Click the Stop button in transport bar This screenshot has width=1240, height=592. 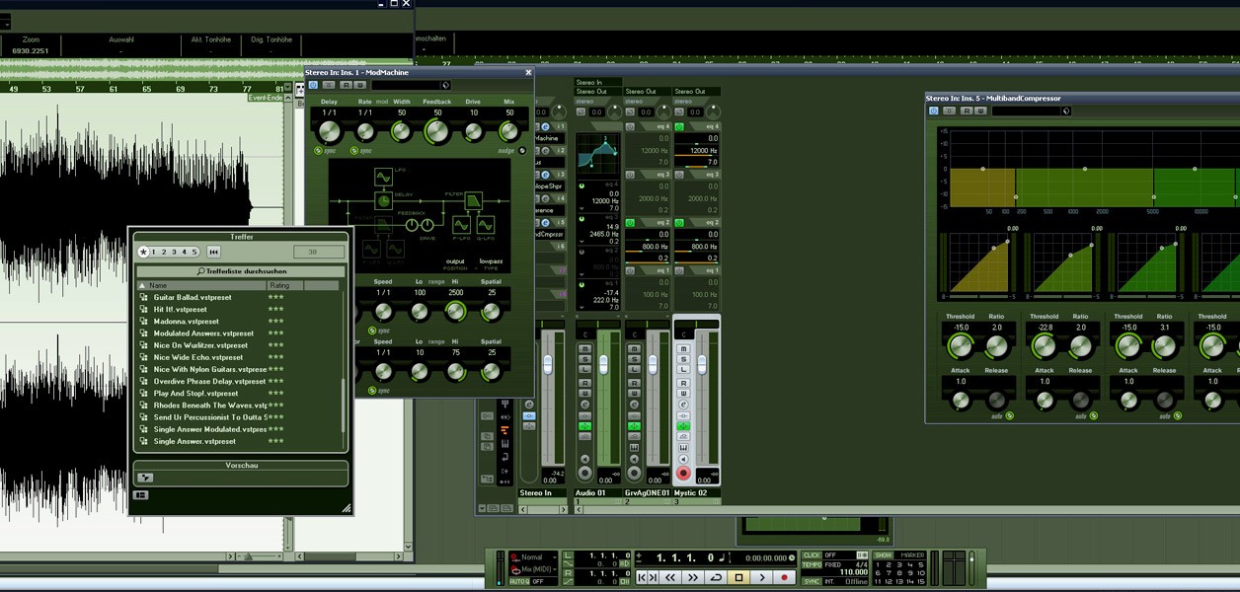[738, 577]
